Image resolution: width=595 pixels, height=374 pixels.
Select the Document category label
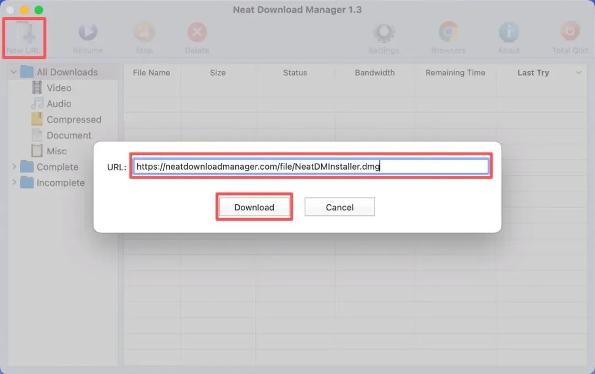69,135
